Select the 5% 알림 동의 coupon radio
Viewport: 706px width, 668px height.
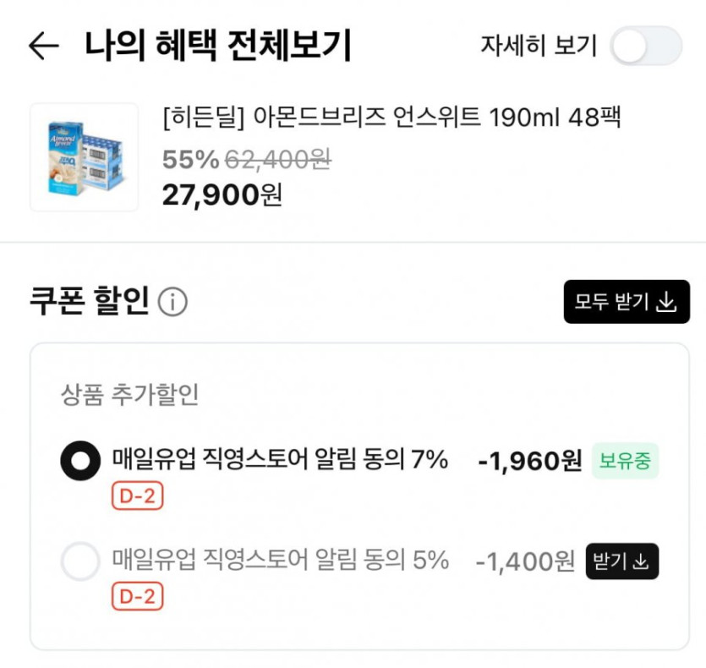[80, 561]
